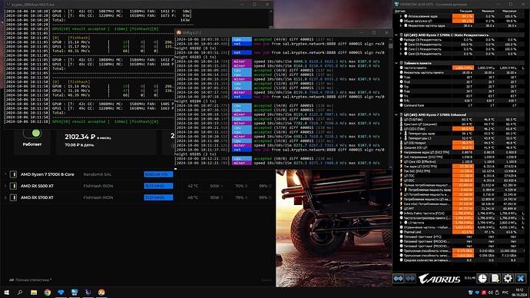Click HWiNFO blue X close-sensors button

521,278
